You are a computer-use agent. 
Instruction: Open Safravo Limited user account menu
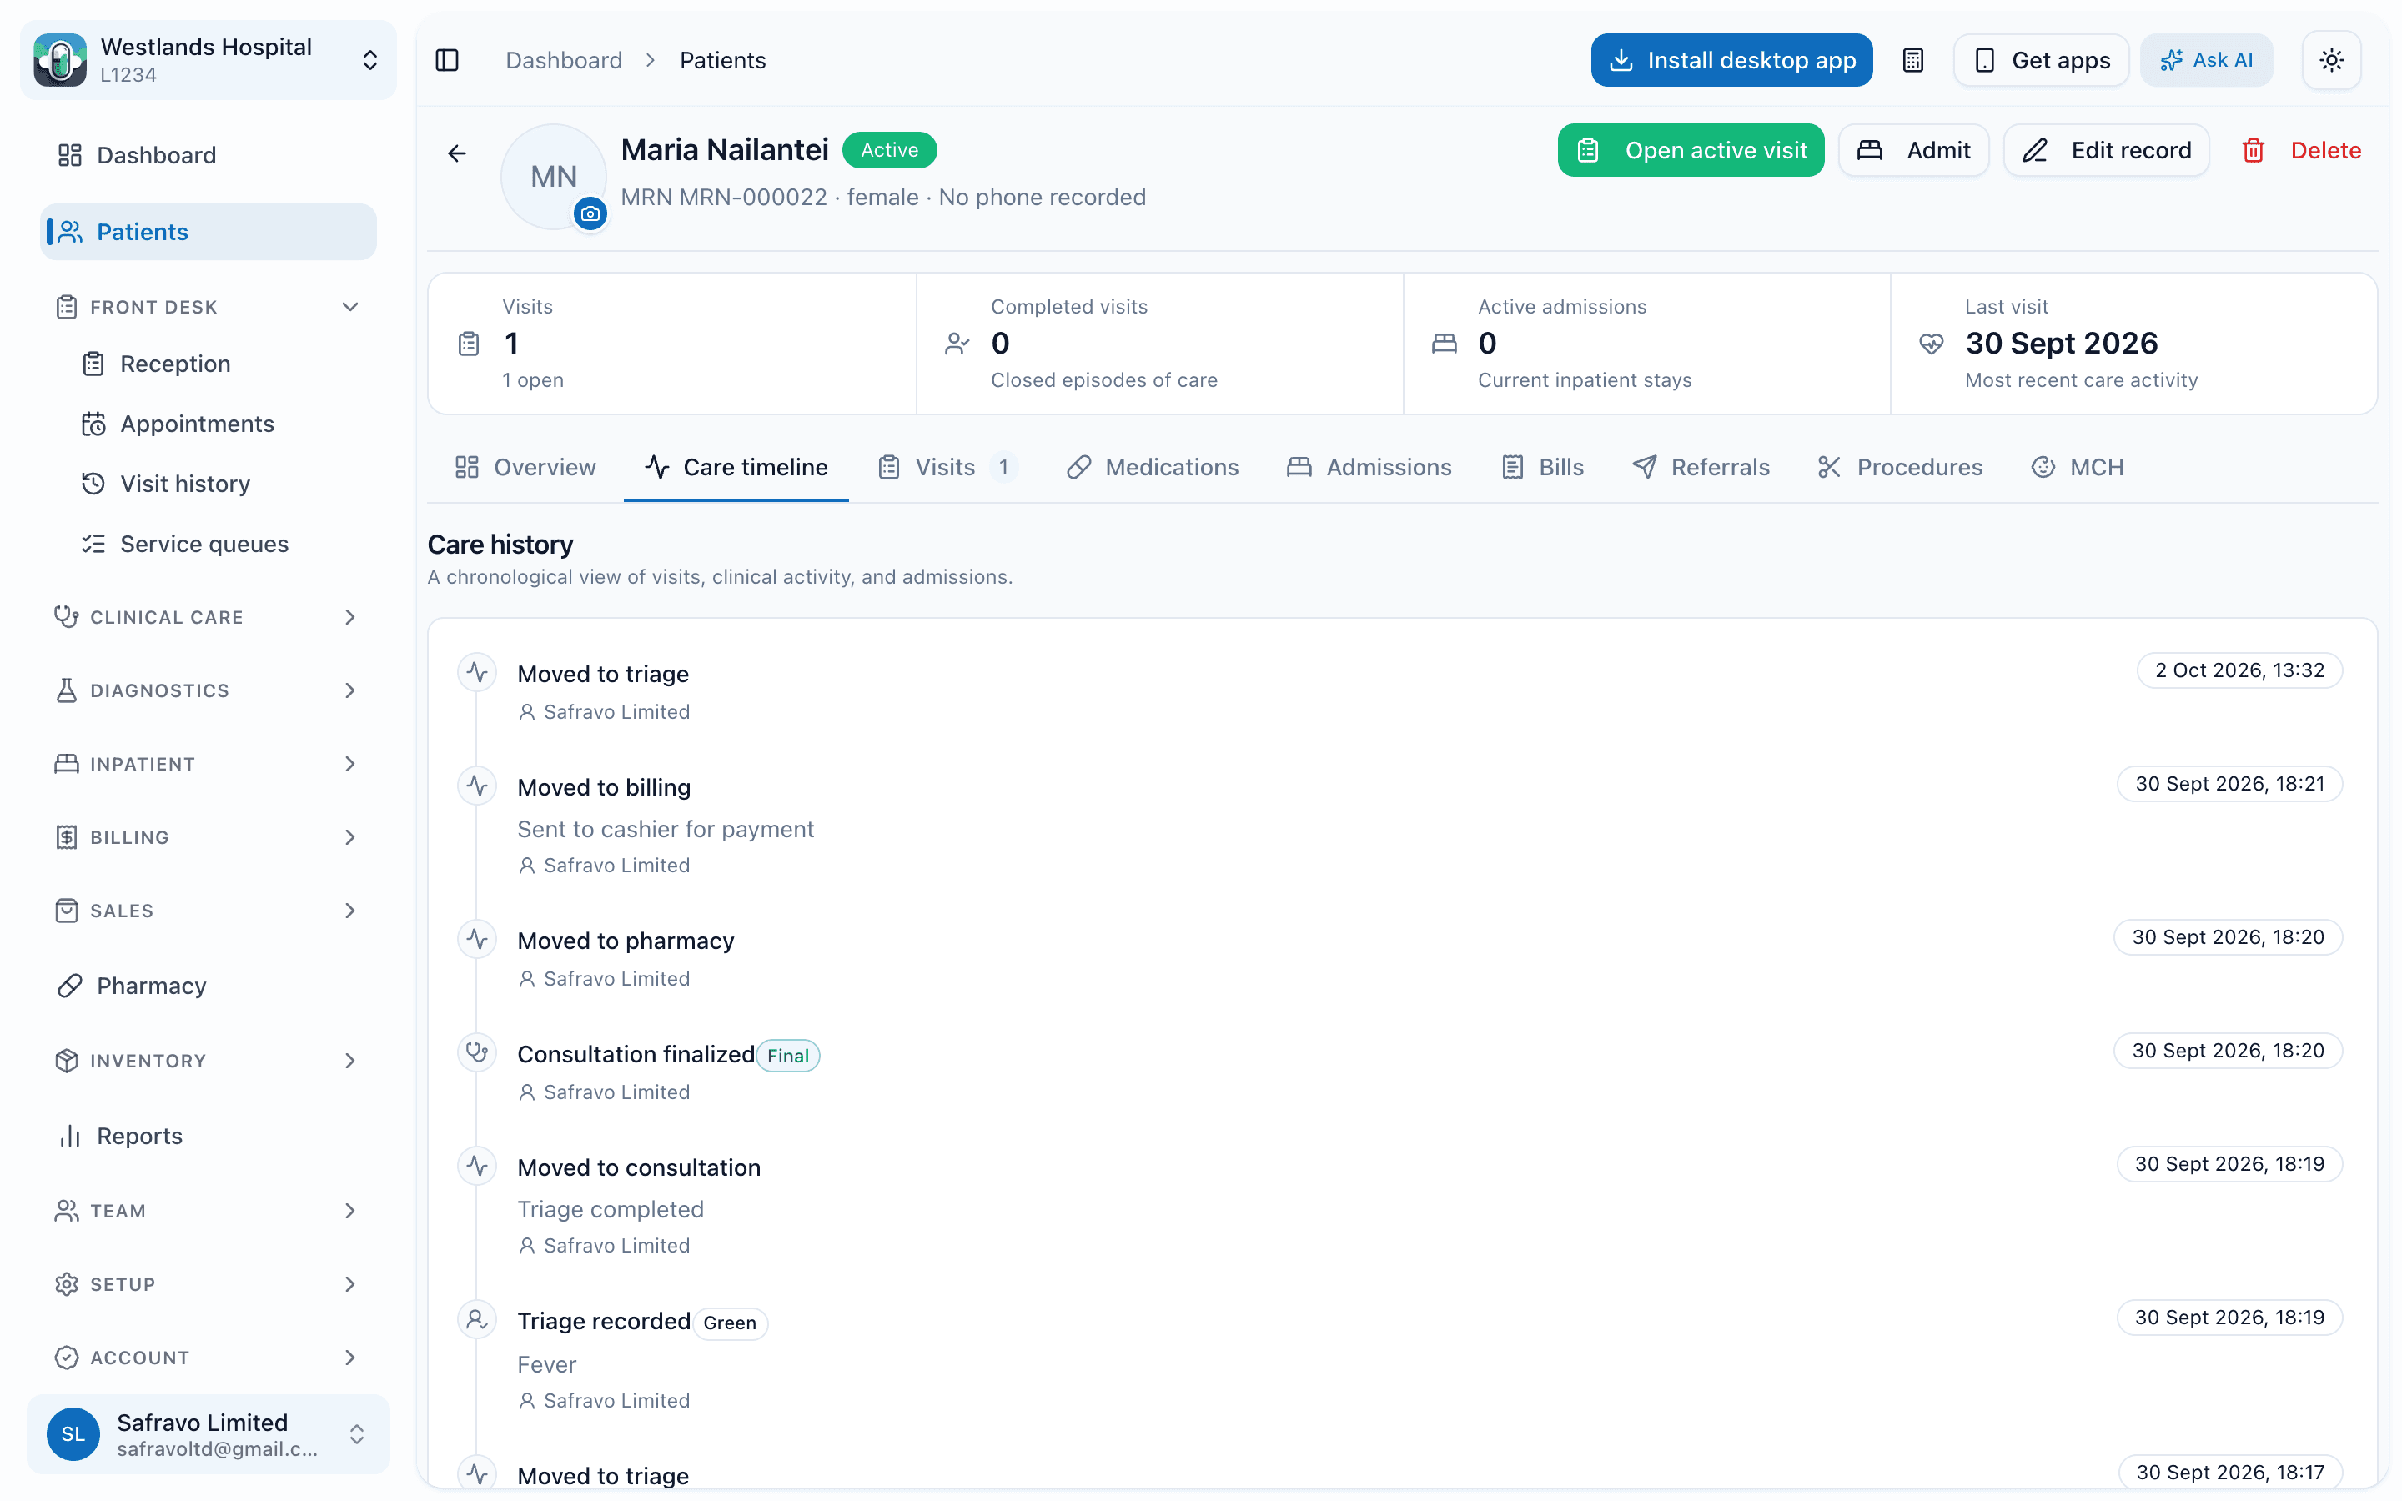pyautogui.click(x=209, y=1434)
